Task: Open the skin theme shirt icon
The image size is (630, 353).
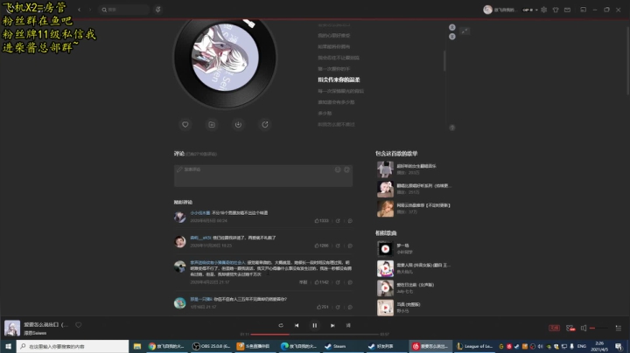Action: [x=556, y=10]
